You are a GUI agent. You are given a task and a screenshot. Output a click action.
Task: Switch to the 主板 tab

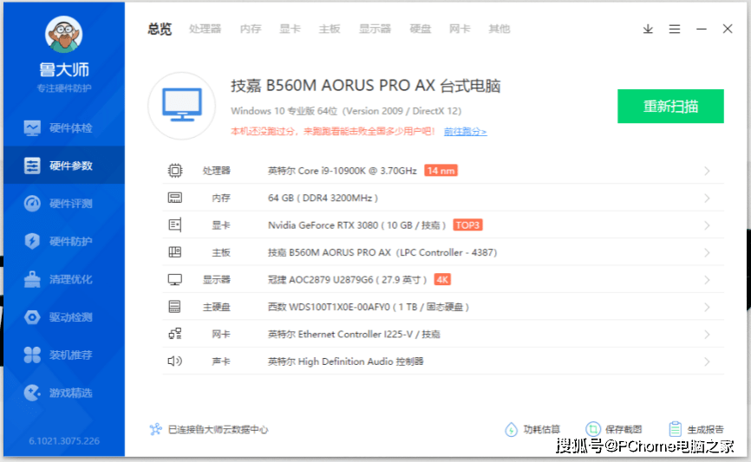[330, 29]
